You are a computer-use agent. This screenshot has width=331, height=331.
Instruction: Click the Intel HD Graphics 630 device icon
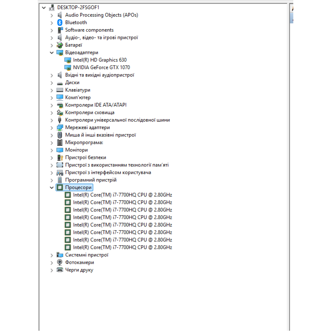click(68, 60)
